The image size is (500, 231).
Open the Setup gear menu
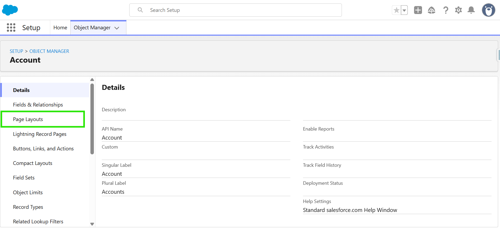458,10
